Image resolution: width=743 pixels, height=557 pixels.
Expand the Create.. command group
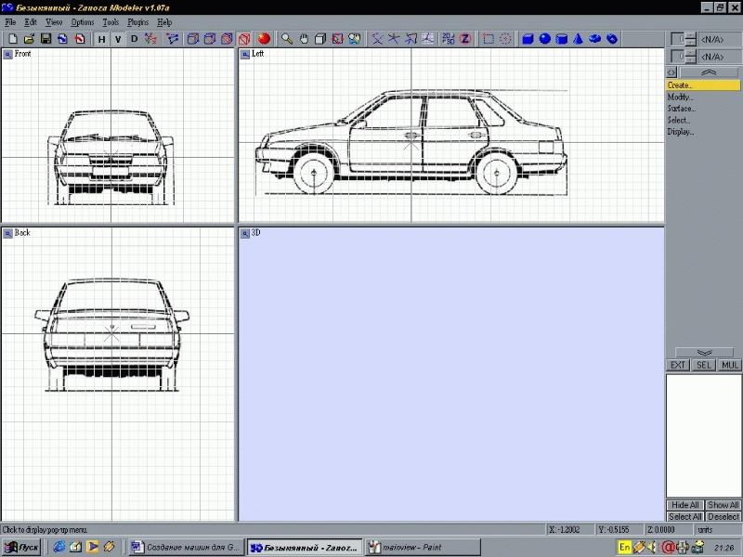[703, 85]
